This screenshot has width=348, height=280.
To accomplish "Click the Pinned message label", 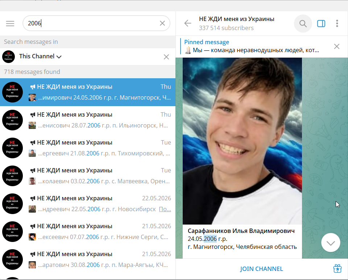I will pos(207,42).
